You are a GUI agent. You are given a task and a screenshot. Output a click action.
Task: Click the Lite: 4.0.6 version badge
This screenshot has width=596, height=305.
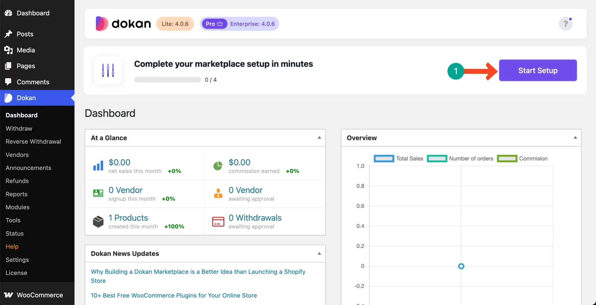pos(175,24)
